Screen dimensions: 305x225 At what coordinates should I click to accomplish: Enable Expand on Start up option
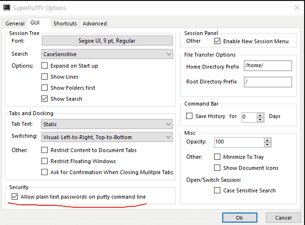45,66
